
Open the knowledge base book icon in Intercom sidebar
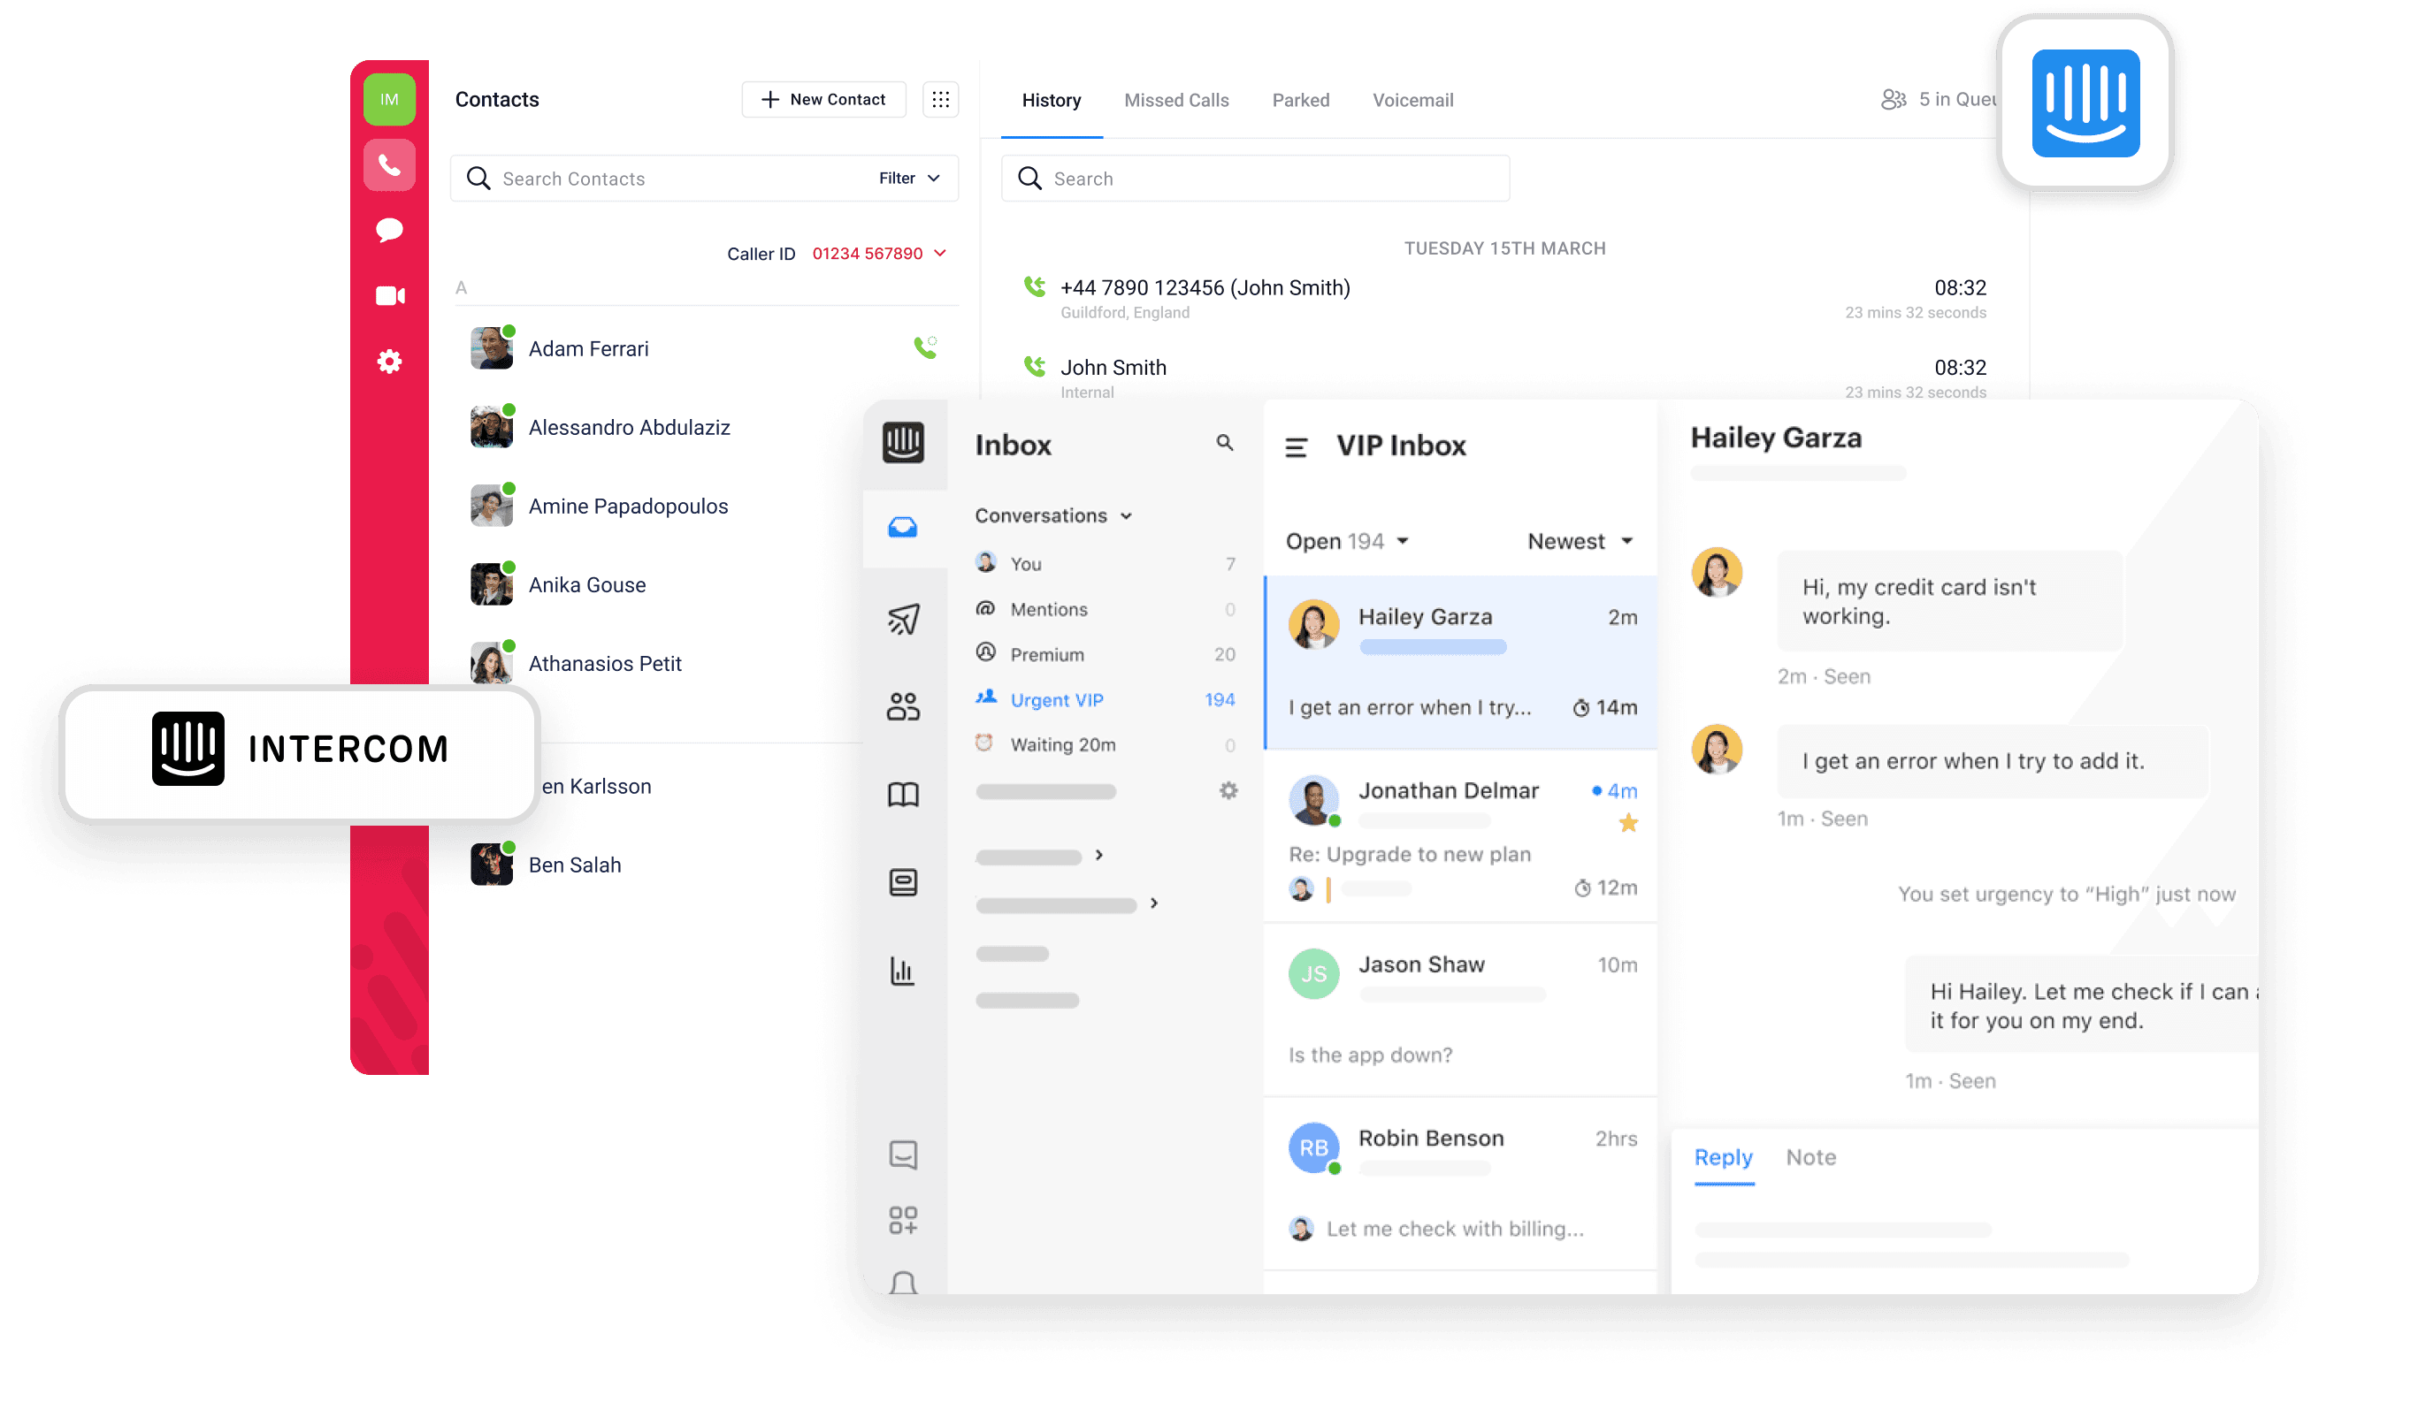point(904,794)
